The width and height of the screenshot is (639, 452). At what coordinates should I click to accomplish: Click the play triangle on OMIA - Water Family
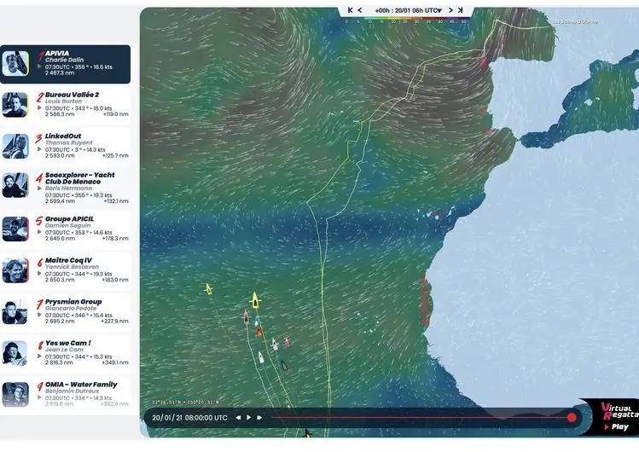click(39, 397)
